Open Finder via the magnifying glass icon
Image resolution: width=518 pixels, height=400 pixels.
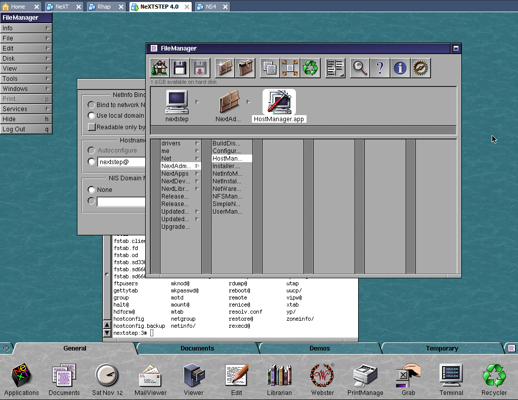360,68
